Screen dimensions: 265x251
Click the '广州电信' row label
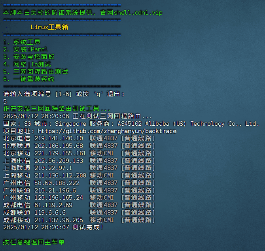pyautogui.click(x=17, y=183)
